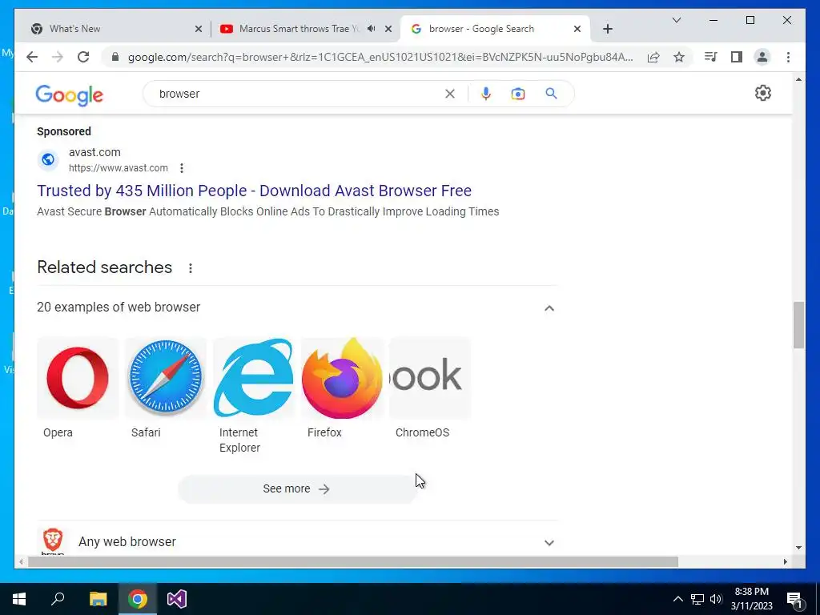Open Google quick settings with the gear
This screenshot has width=820, height=615.
763,93
